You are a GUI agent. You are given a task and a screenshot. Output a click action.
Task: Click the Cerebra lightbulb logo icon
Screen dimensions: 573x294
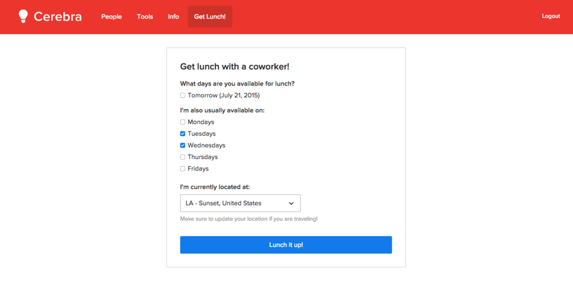[24, 16]
